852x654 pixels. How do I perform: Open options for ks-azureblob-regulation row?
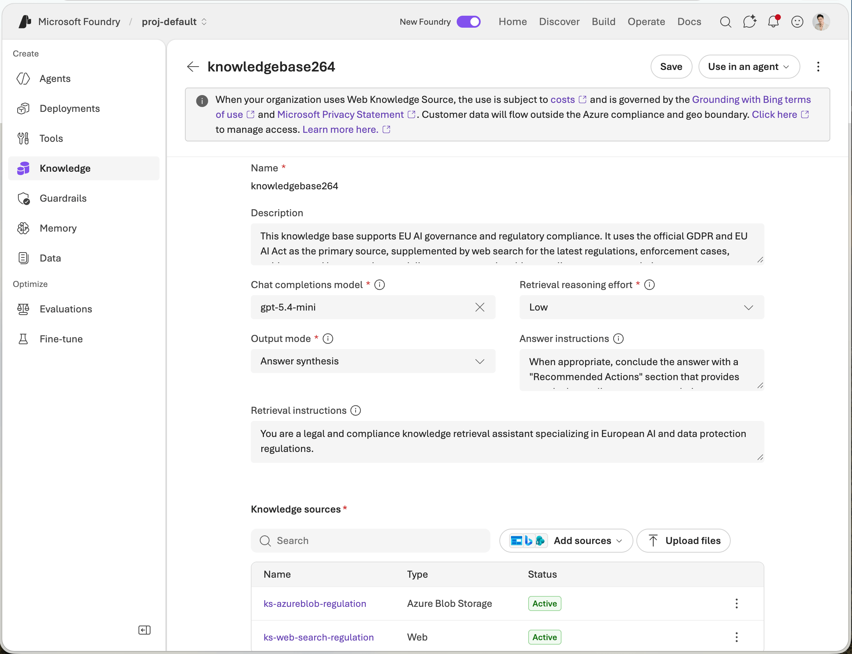point(736,603)
